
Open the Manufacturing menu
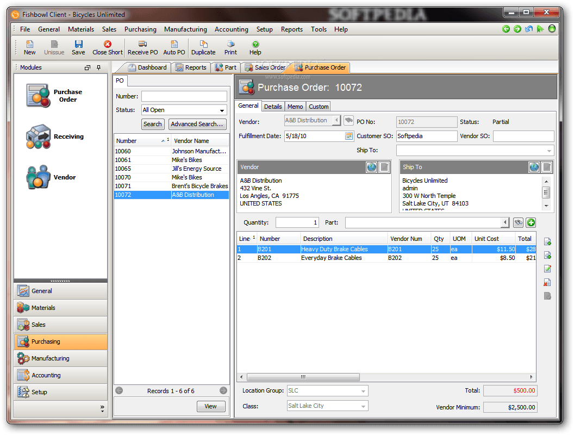pos(185,29)
